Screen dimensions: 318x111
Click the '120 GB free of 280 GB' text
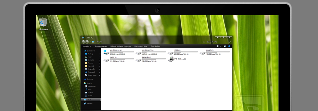(x=117, y=61)
